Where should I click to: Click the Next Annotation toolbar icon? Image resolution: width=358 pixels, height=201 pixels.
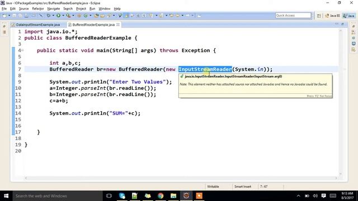[x=151, y=16]
